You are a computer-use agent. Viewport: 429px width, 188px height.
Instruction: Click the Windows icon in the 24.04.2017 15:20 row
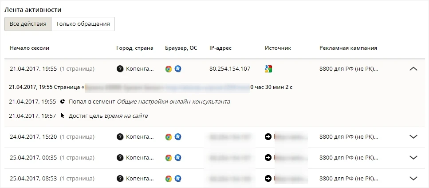click(178, 136)
